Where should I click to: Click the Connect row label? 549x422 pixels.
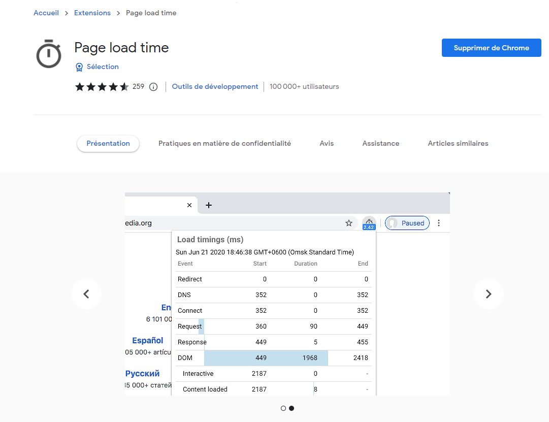[x=190, y=311]
